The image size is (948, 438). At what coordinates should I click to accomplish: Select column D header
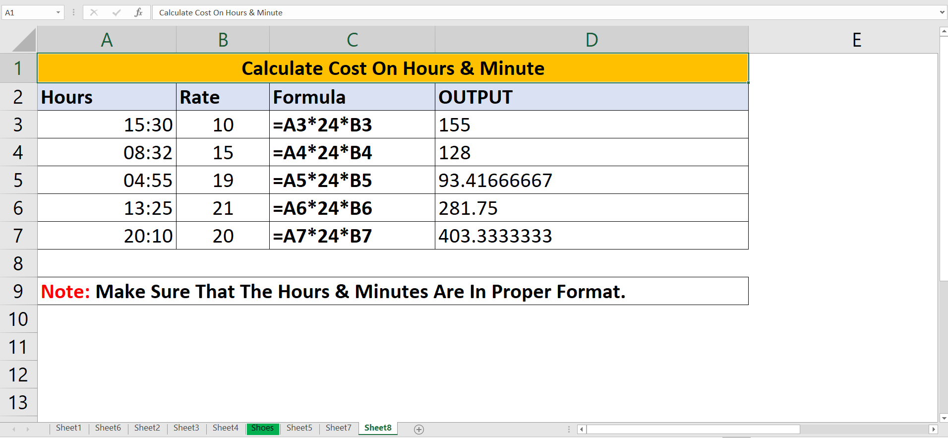(592, 40)
